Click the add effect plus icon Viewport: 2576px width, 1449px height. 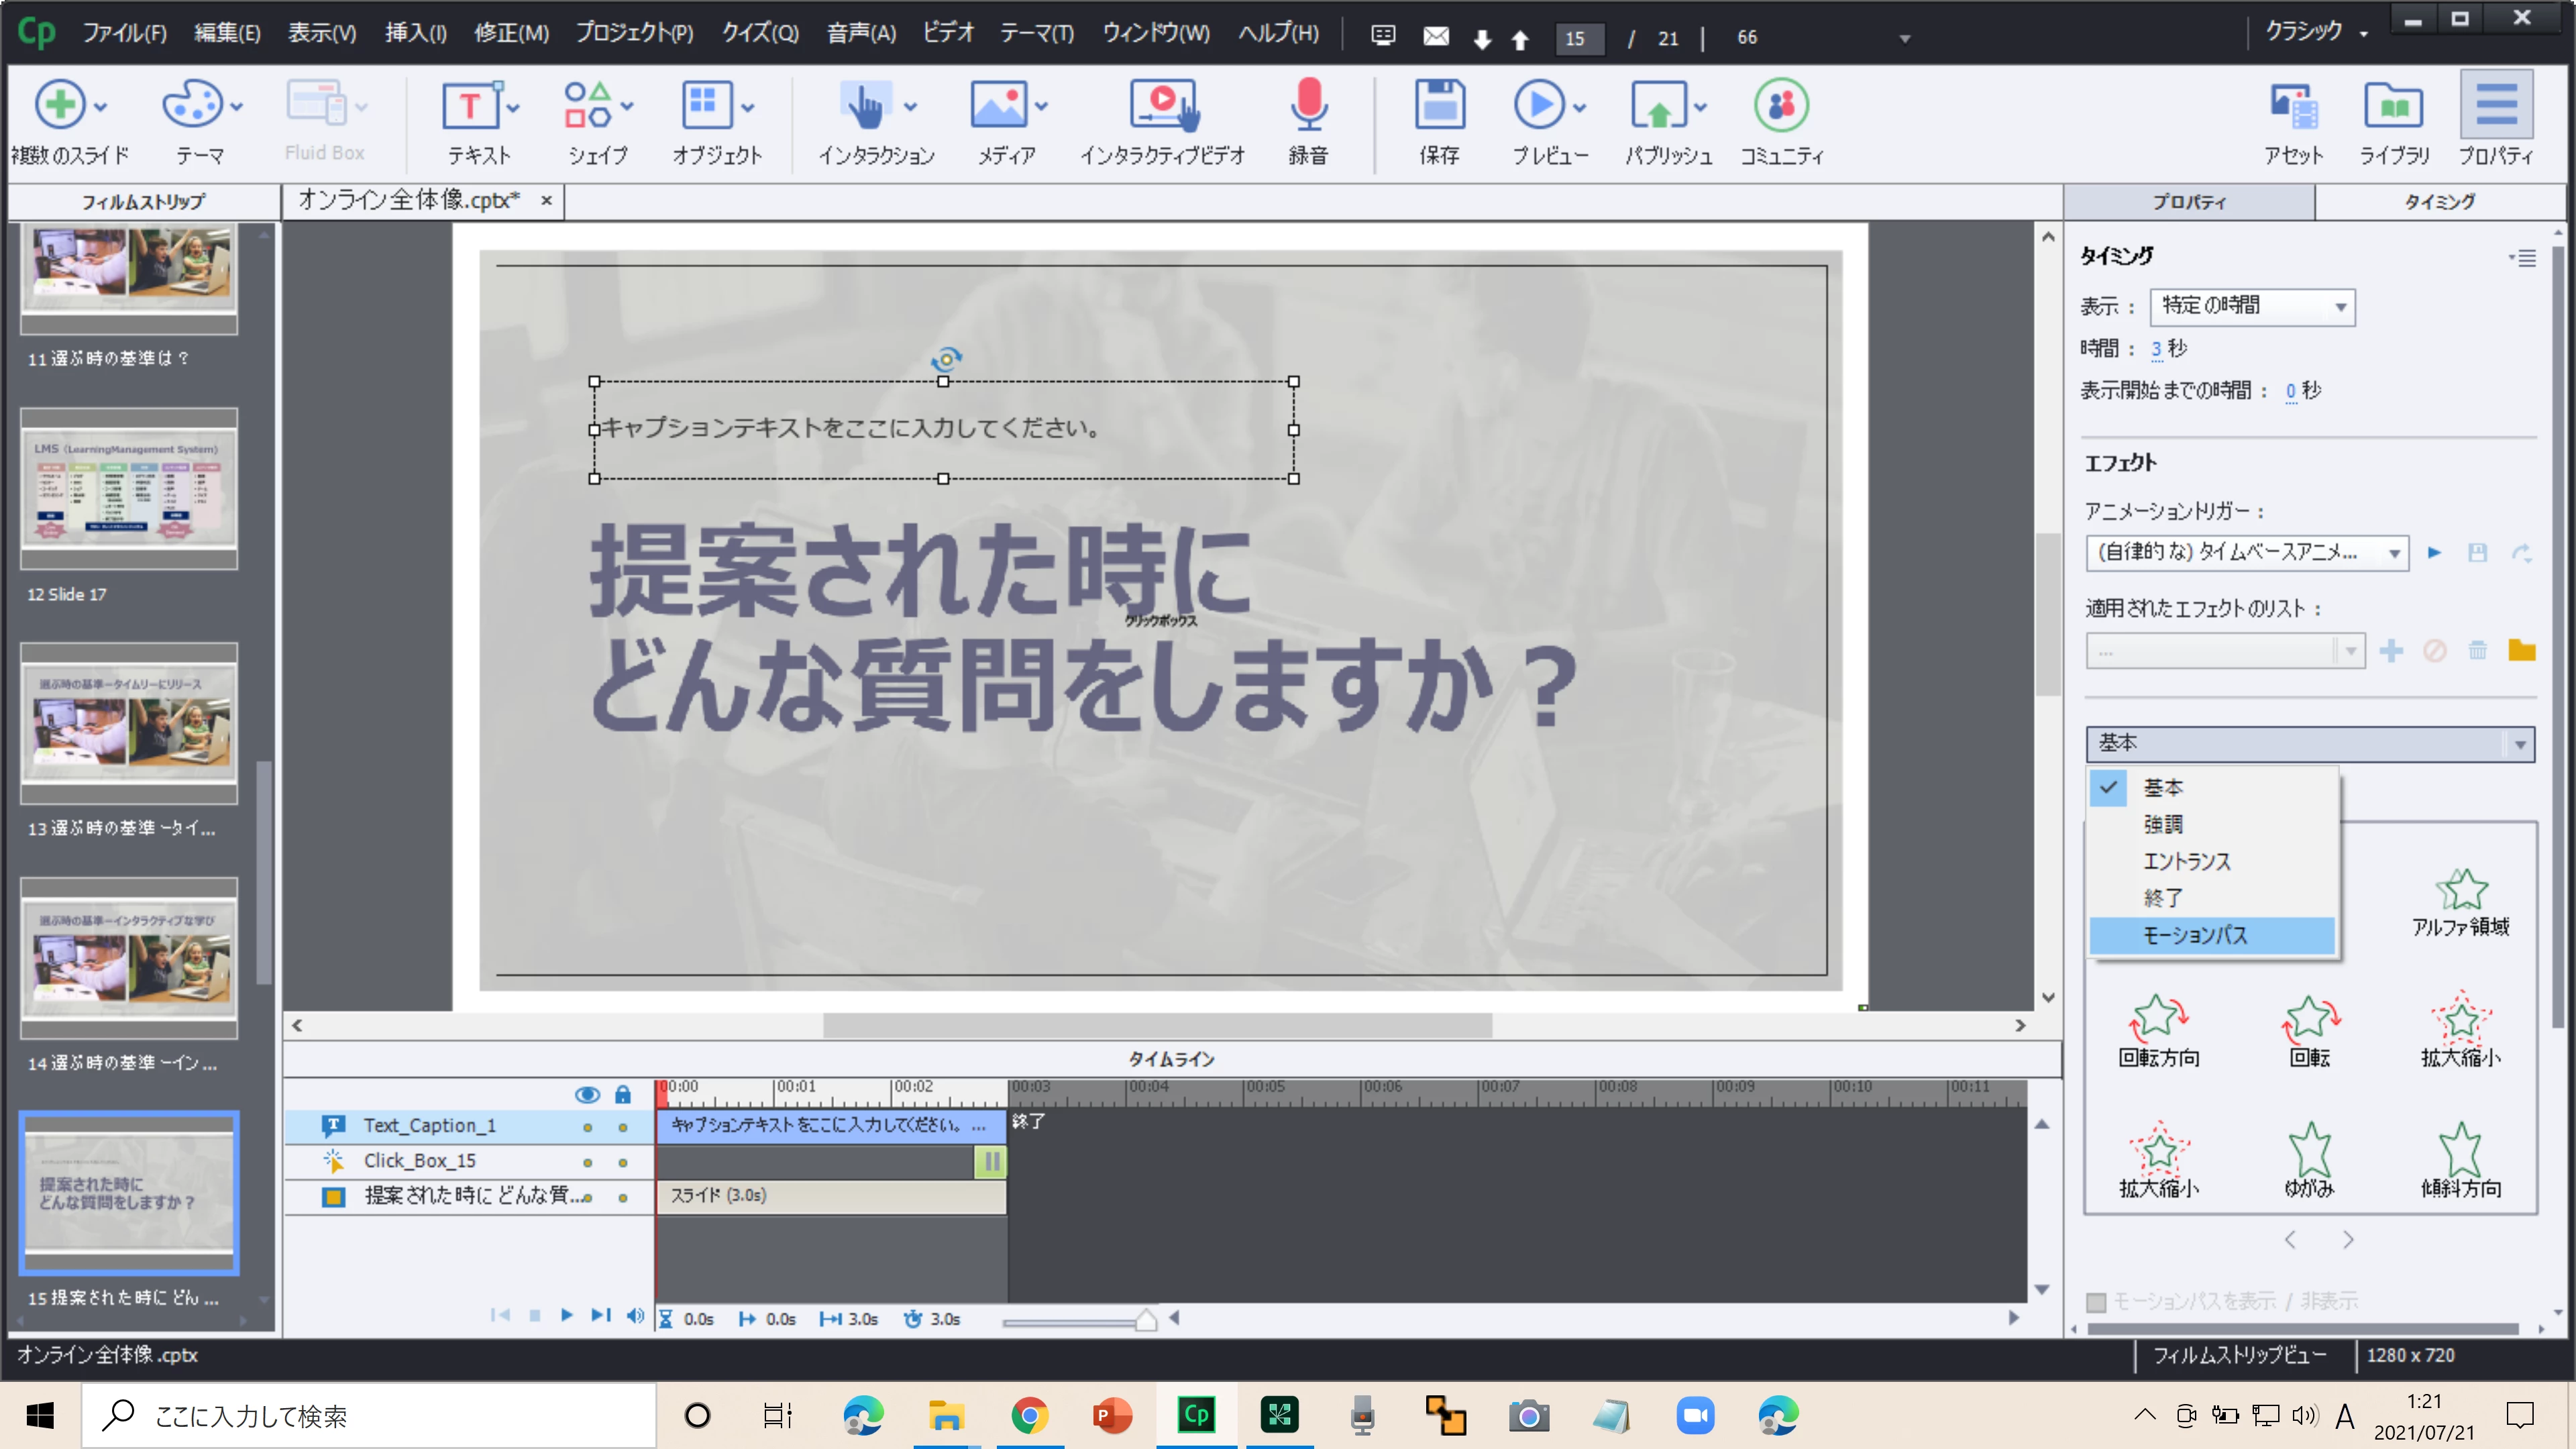pos(2391,651)
